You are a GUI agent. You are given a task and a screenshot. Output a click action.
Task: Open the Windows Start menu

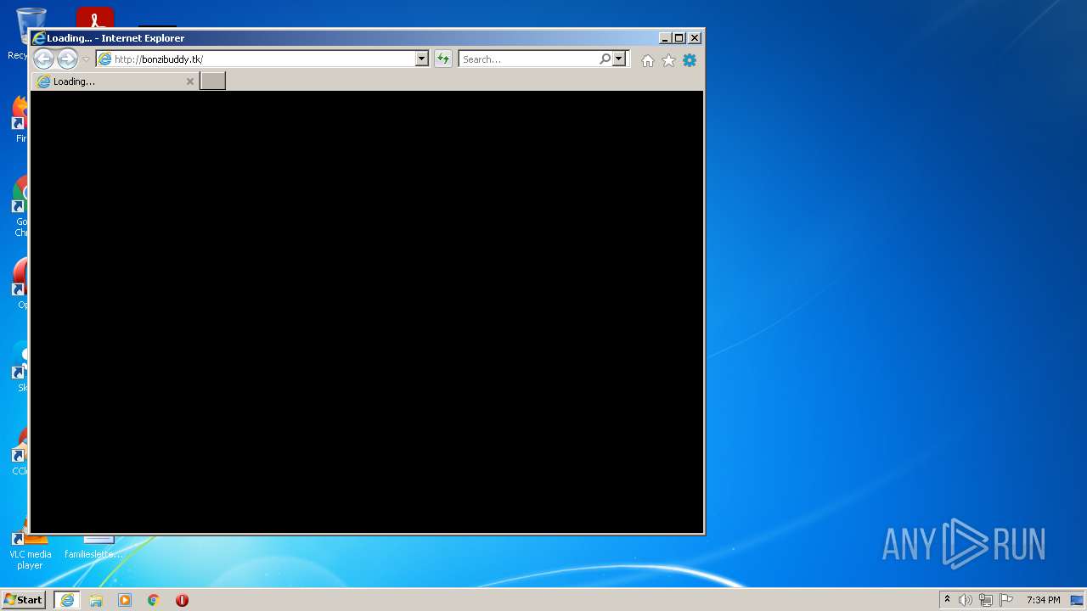[23, 600]
